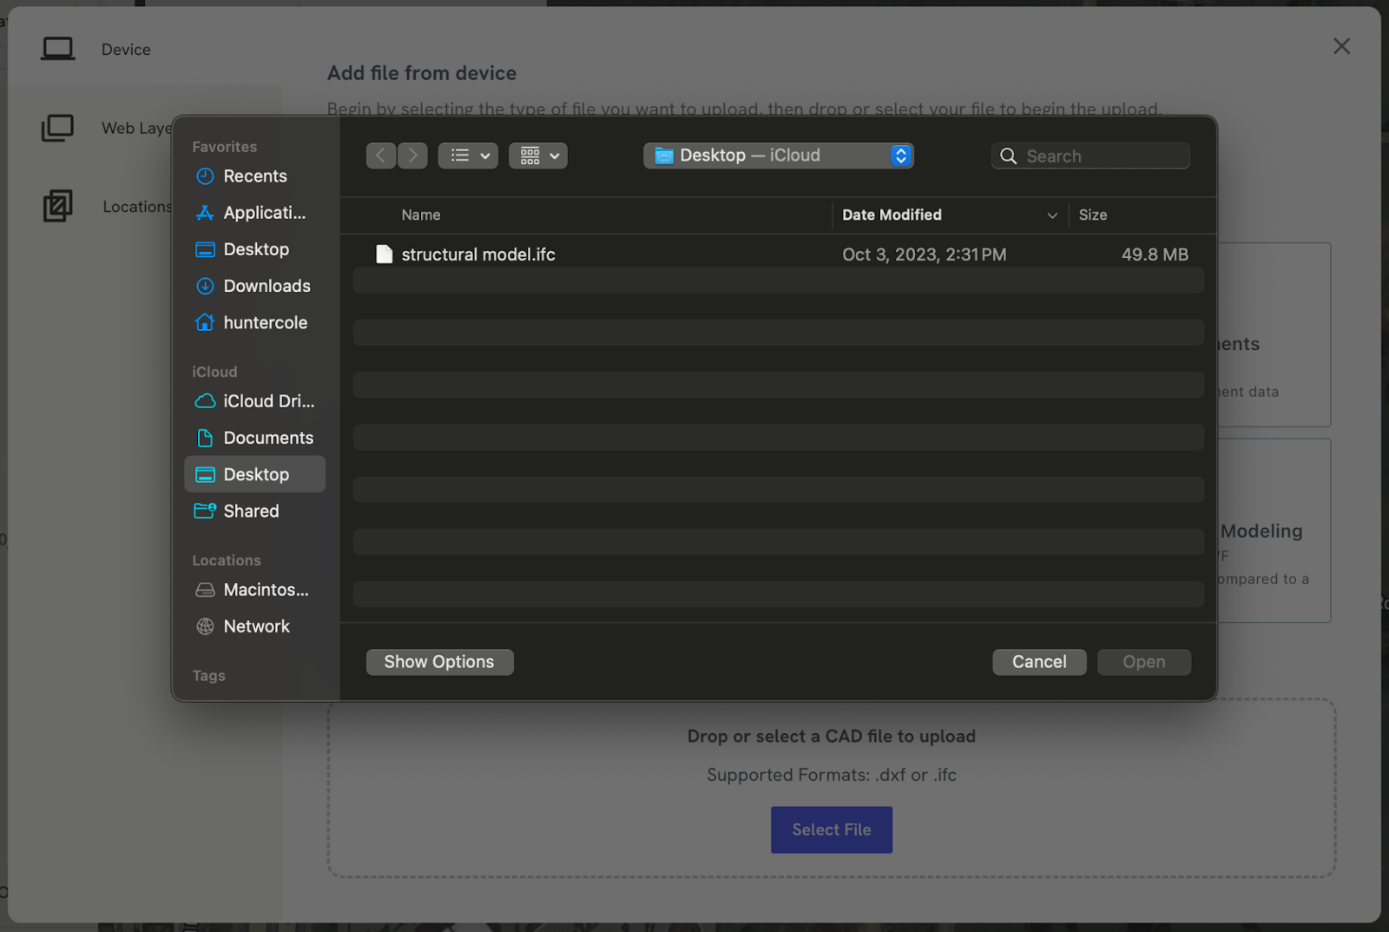Click the magnifying glass search icon
This screenshot has width=1389, height=932.
point(1008,156)
